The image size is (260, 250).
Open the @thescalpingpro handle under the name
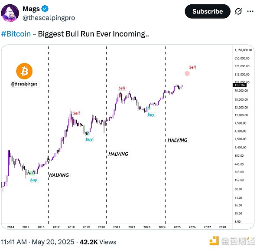point(49,17)
